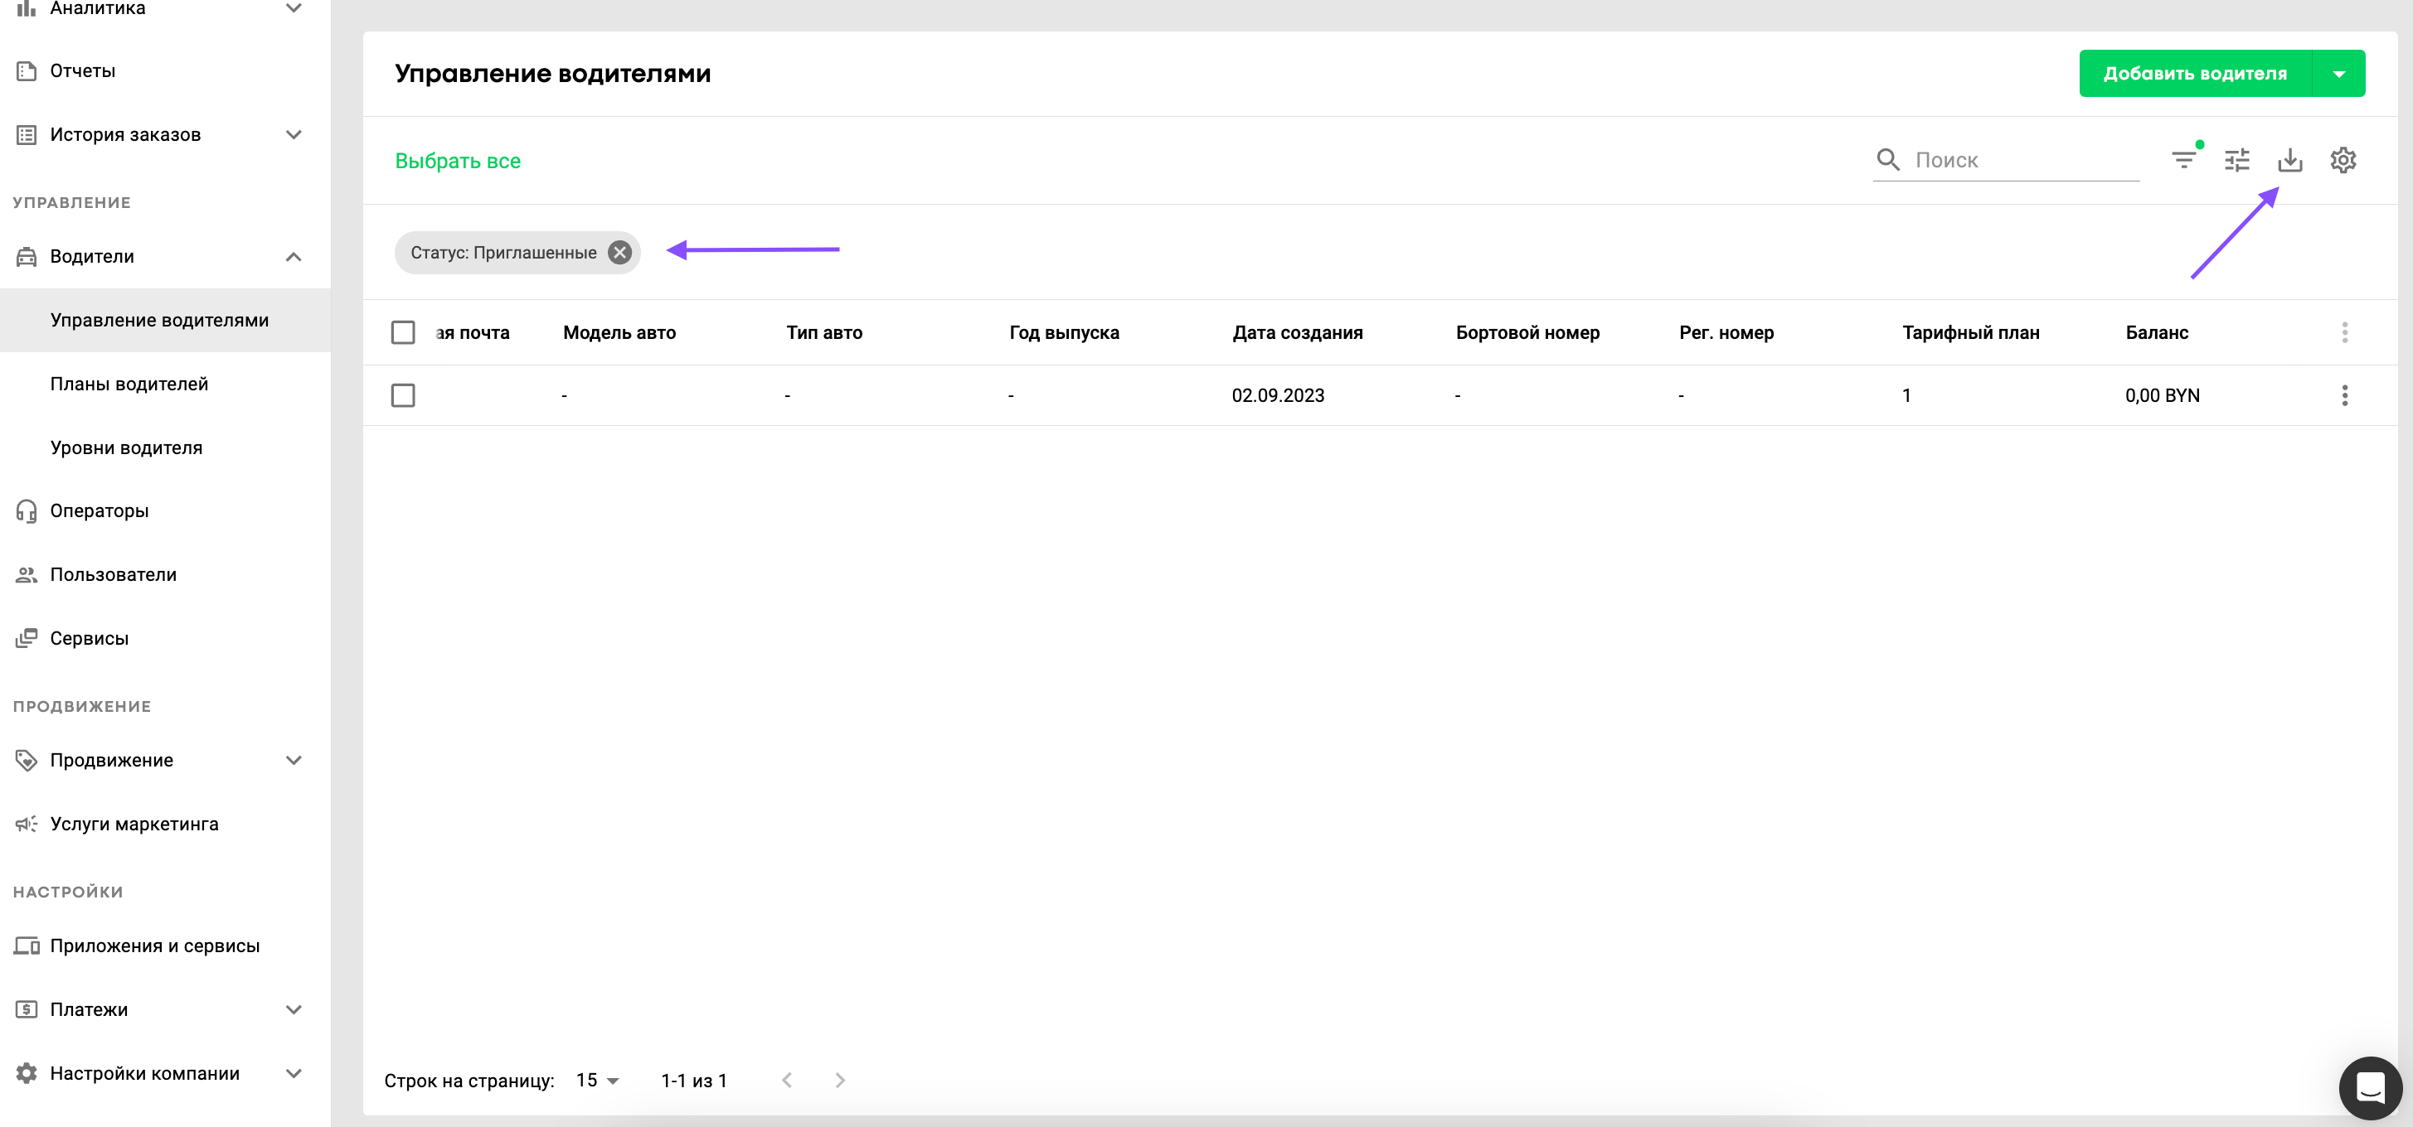
Task: Go to Операторы in the sidebar
Action: click(100, 511)
